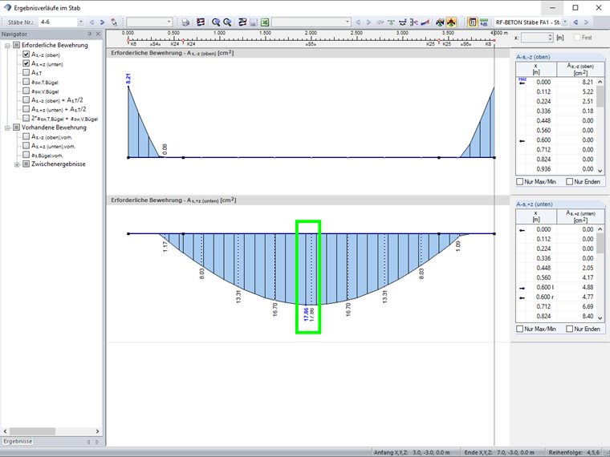Go to previous member with left arrow beside Stäbe Nr.
The width and height of the screenshot is (610, 457).
pos(91,22)
